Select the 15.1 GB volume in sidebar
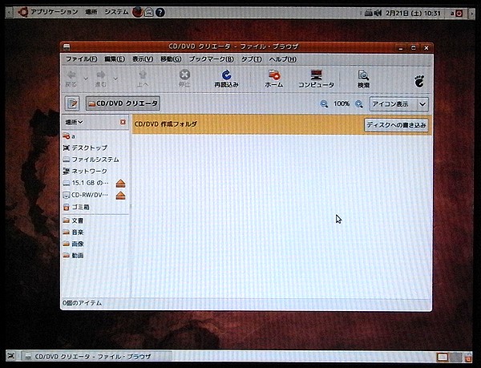Viewport: 481px width, 368px height. coord(88,183)
